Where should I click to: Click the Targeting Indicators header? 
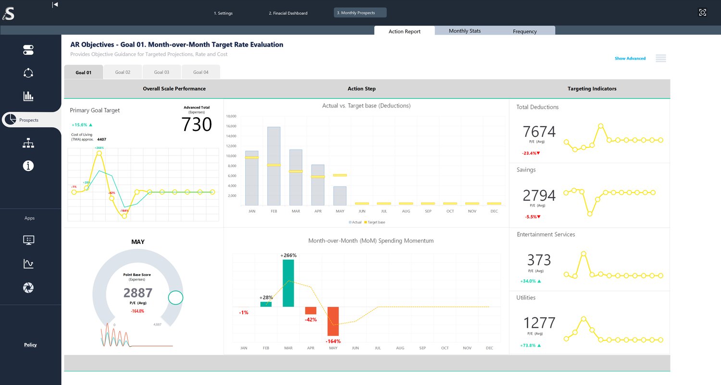tap(592, 89)
